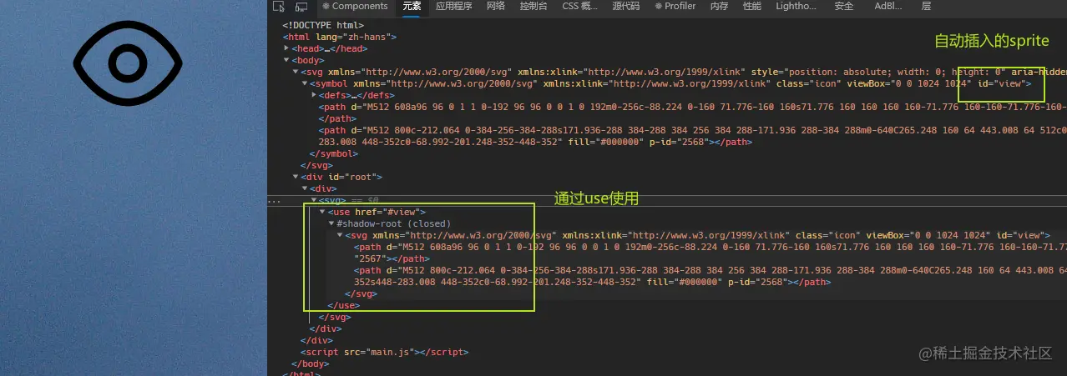
Task: Toggle the device toolbar icon
Action: [301, 7]
